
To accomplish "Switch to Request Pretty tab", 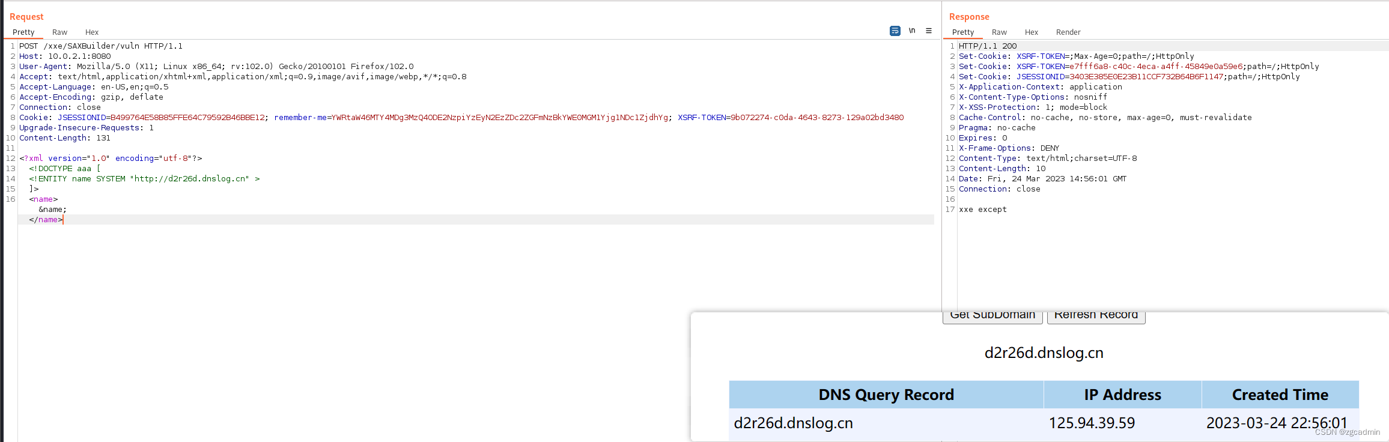I will pos(23,32).
